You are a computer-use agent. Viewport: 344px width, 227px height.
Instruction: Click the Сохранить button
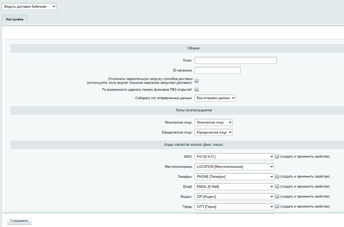(19, 221)
